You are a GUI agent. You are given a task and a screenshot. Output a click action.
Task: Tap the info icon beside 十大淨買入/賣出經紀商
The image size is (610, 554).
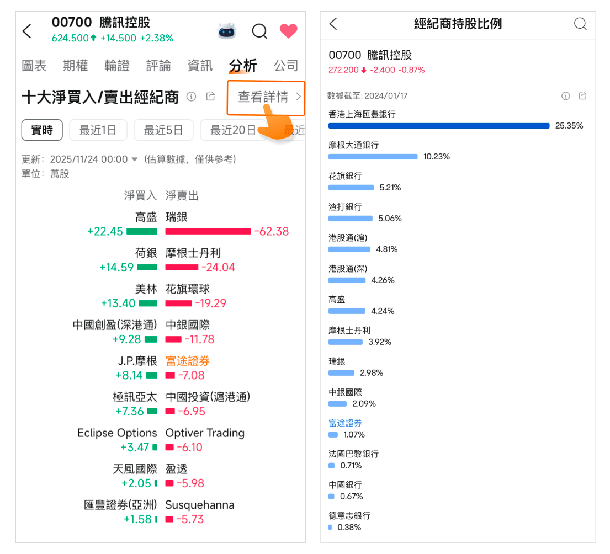coord(192,97)
